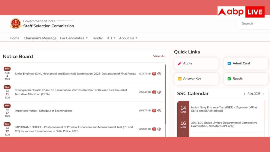Click the Answer Key yellow list icon

[179, 79]
